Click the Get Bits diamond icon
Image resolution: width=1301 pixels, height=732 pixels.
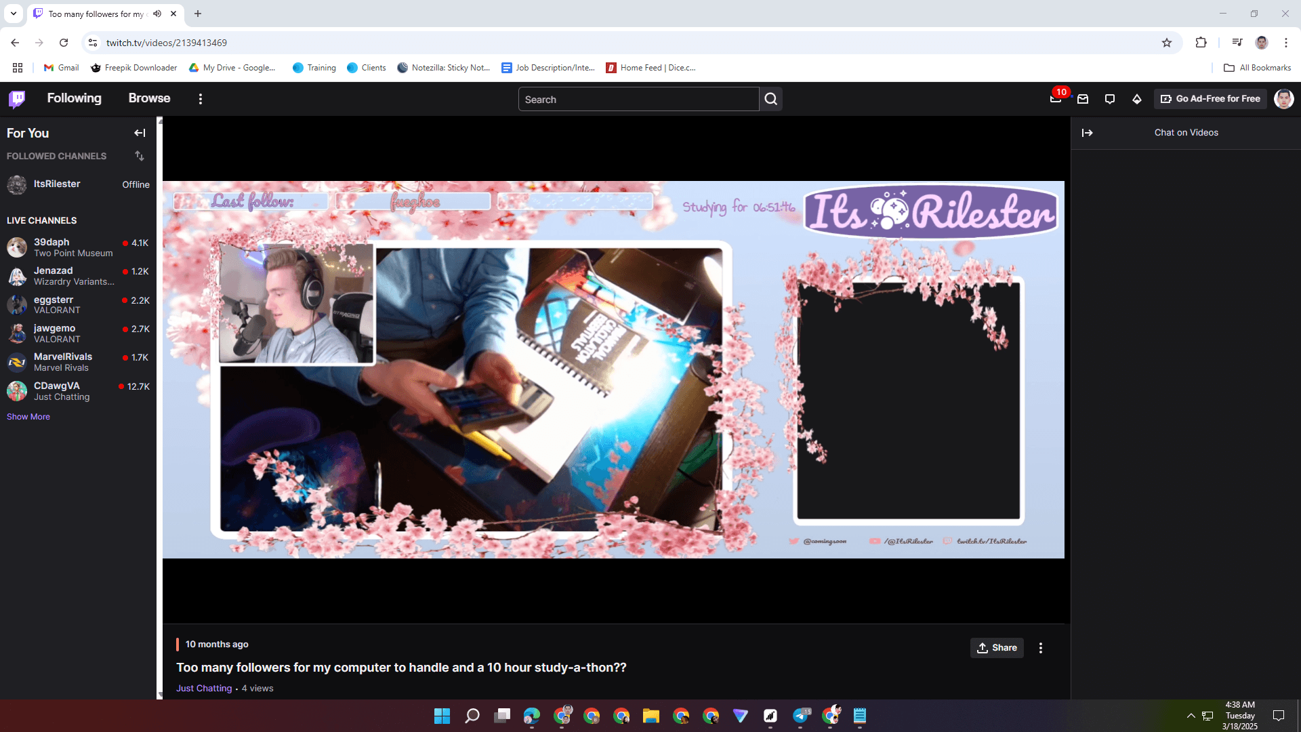(x=1137, y=99)
